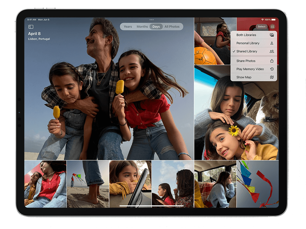Image resolution: width=306 pixels, height=229 pixels.
Task: Tap the replay icon beside Play Memory Video
Action: pos(272,69)
